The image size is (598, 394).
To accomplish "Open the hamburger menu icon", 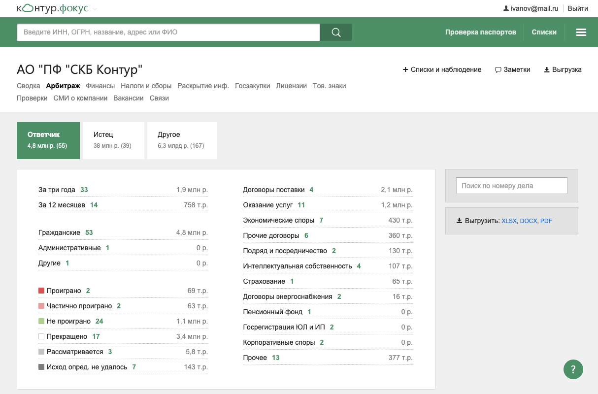I will pyautogui.click(x=581, y=33).
